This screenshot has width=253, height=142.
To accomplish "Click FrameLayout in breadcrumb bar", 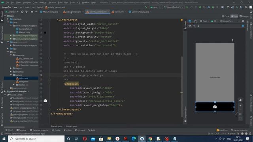I will click(57, 126).
